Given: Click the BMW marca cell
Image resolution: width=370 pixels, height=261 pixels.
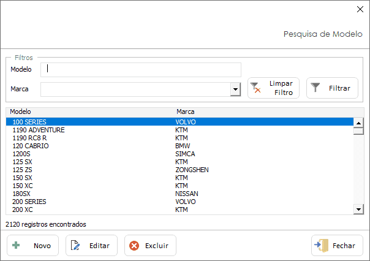Looking at the screenshot, I should tap(183, 146).
